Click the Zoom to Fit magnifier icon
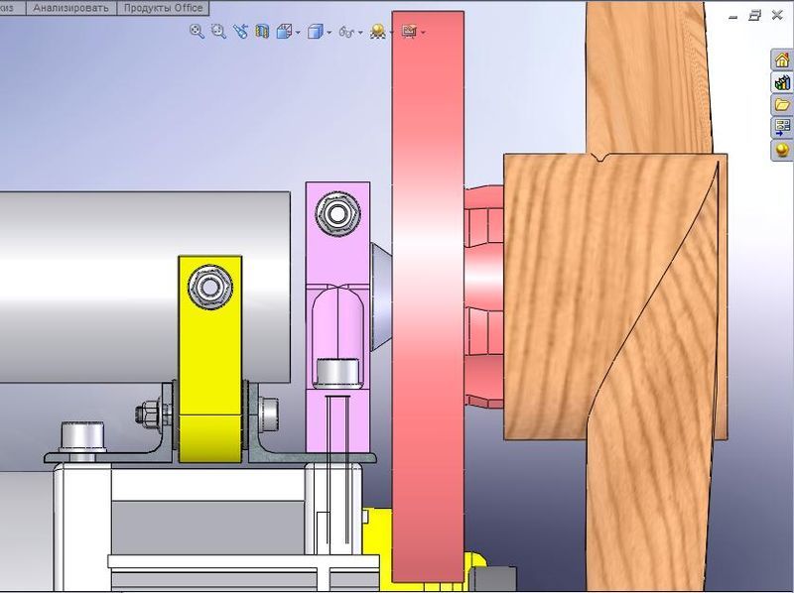The image size is (794, 593). pyautogui.click(x=197, y=32)
